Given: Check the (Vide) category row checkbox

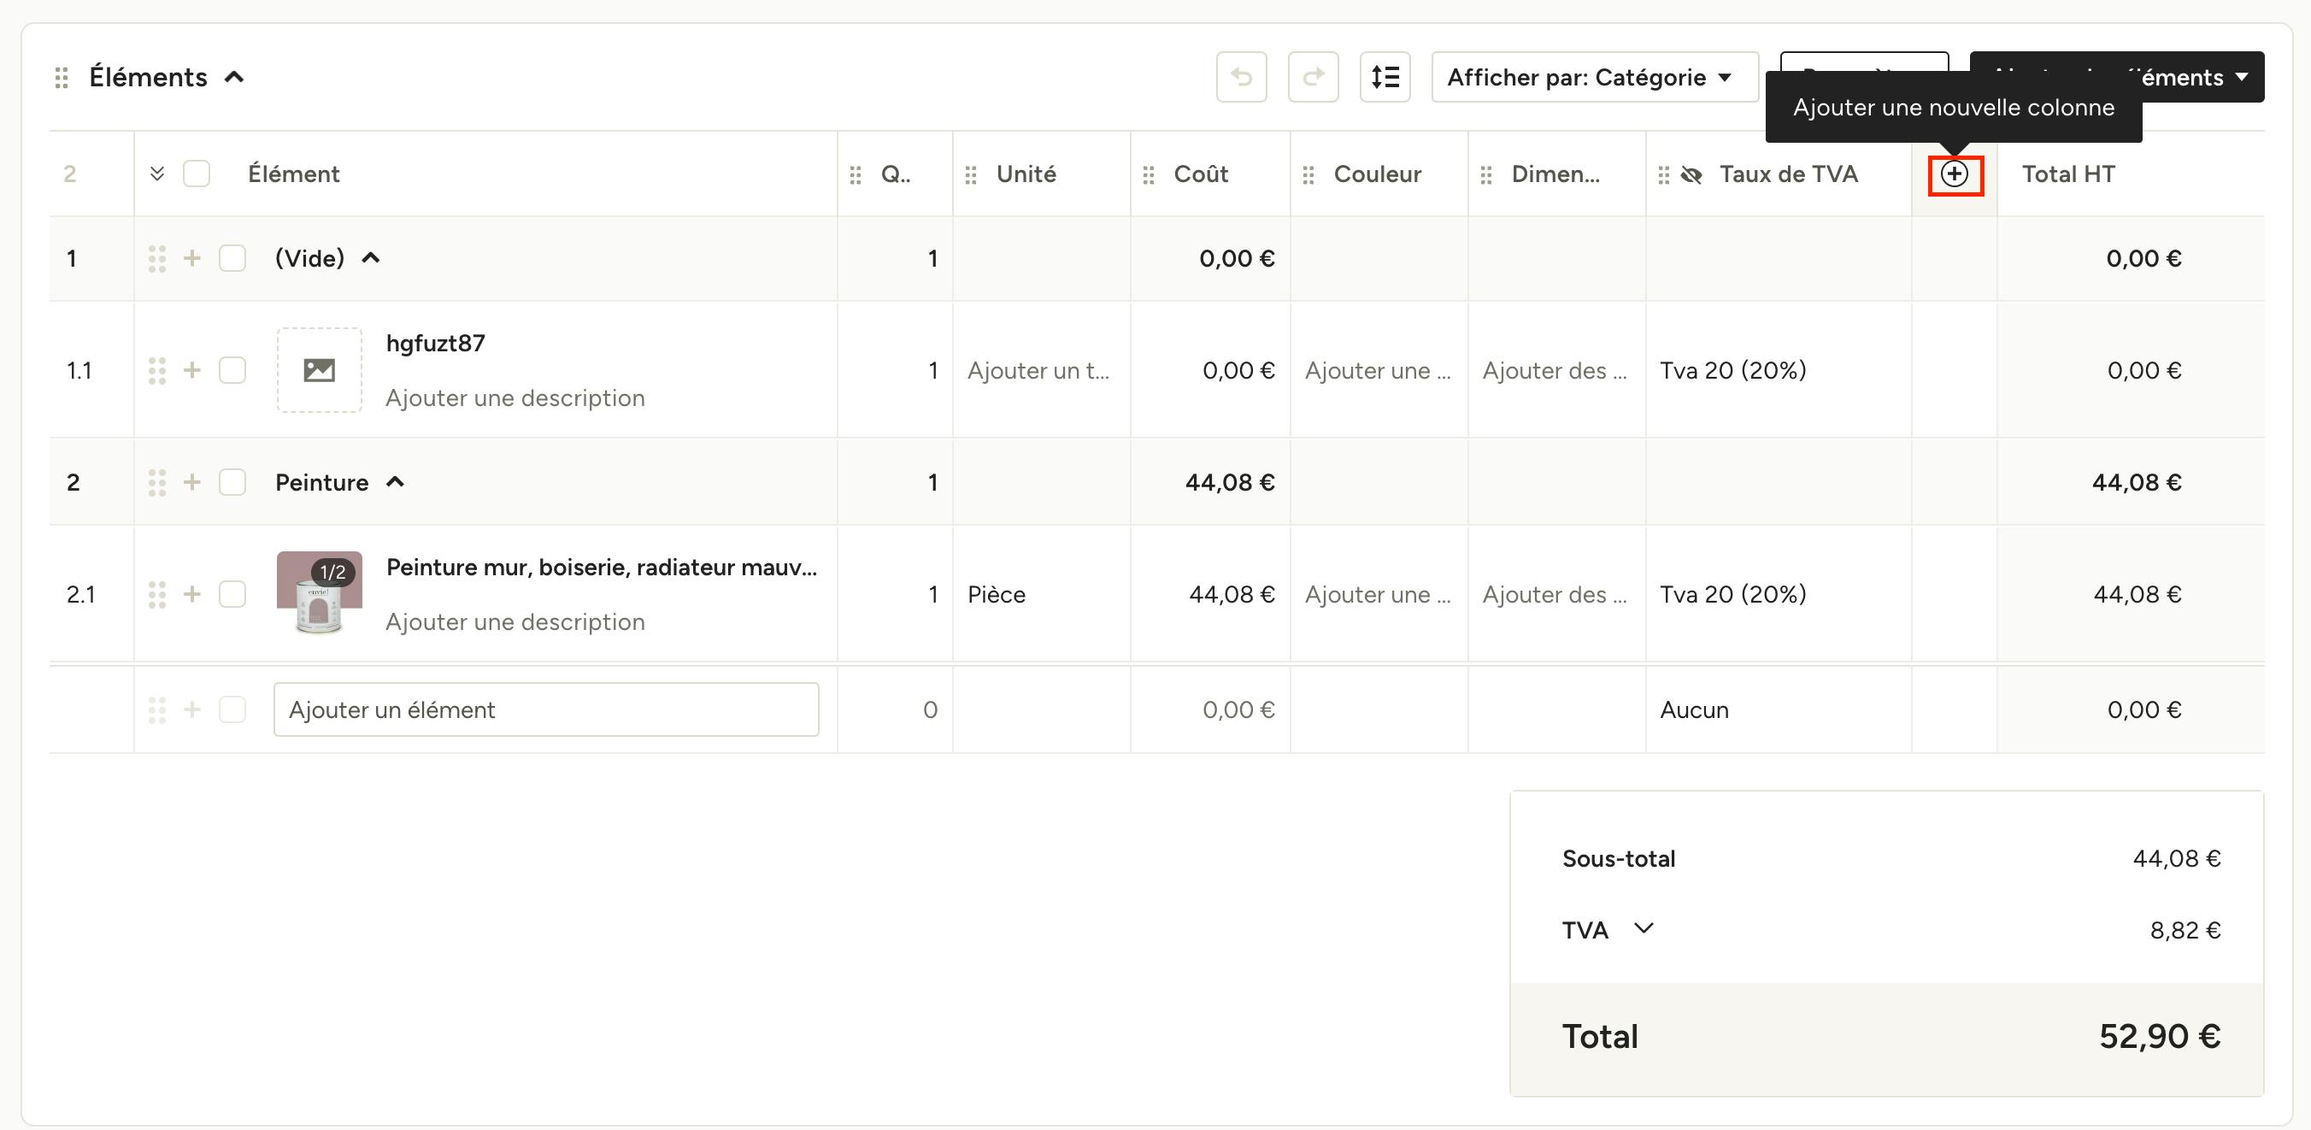Looking at the screenshot, I should pyautogui.click(x=232, y=258).
